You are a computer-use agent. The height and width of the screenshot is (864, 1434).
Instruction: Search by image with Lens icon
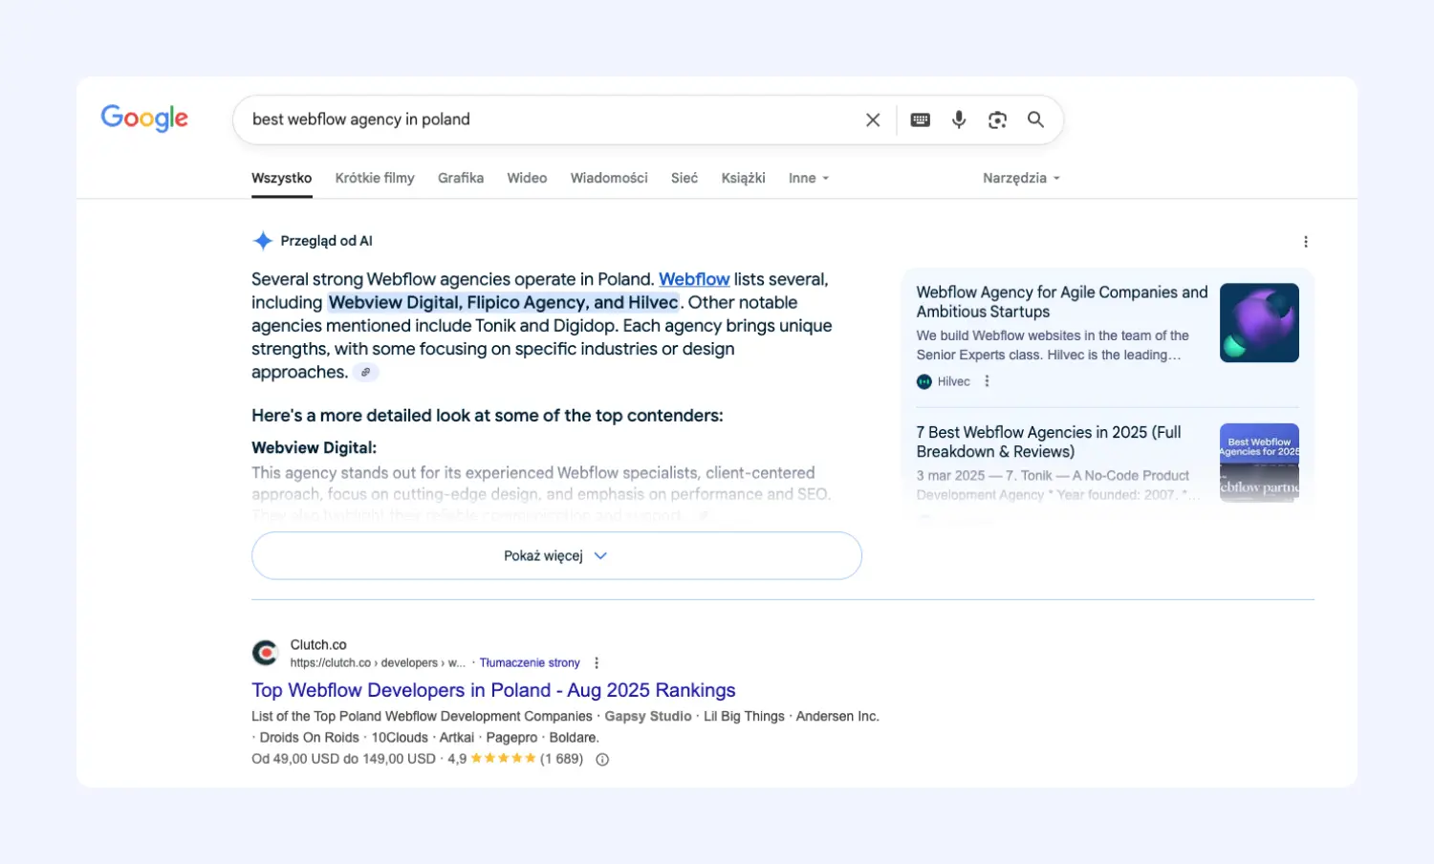click(997, 119)
